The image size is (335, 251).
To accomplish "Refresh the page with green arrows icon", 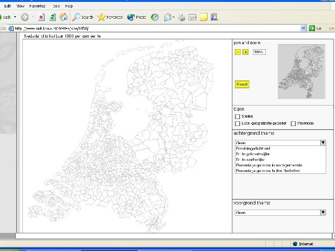I will click(x=53, y=17).
